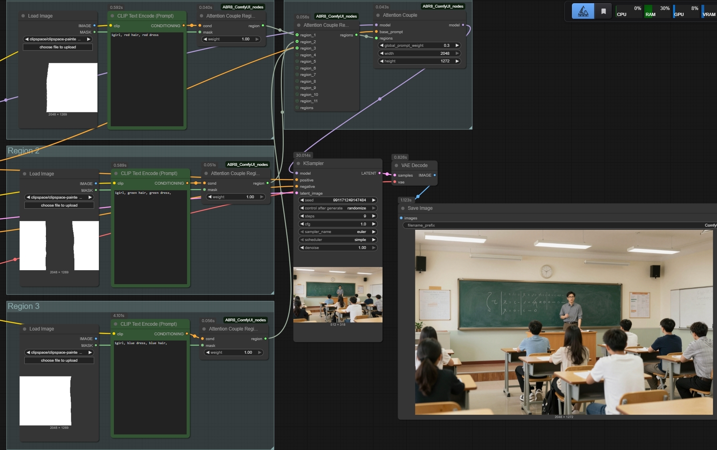Click the 2048 × 1272 size label under the output image
Viewport: 717px width, 450px height.
point(564,417)
